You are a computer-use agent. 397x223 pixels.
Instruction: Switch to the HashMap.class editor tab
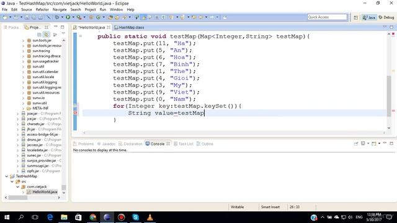[129, 27]
